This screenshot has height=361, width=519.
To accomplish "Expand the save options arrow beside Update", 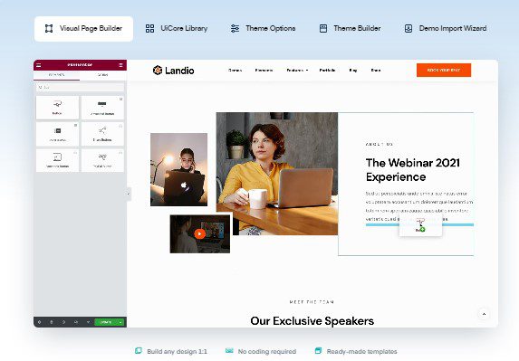I will click(x=121, y=322).
